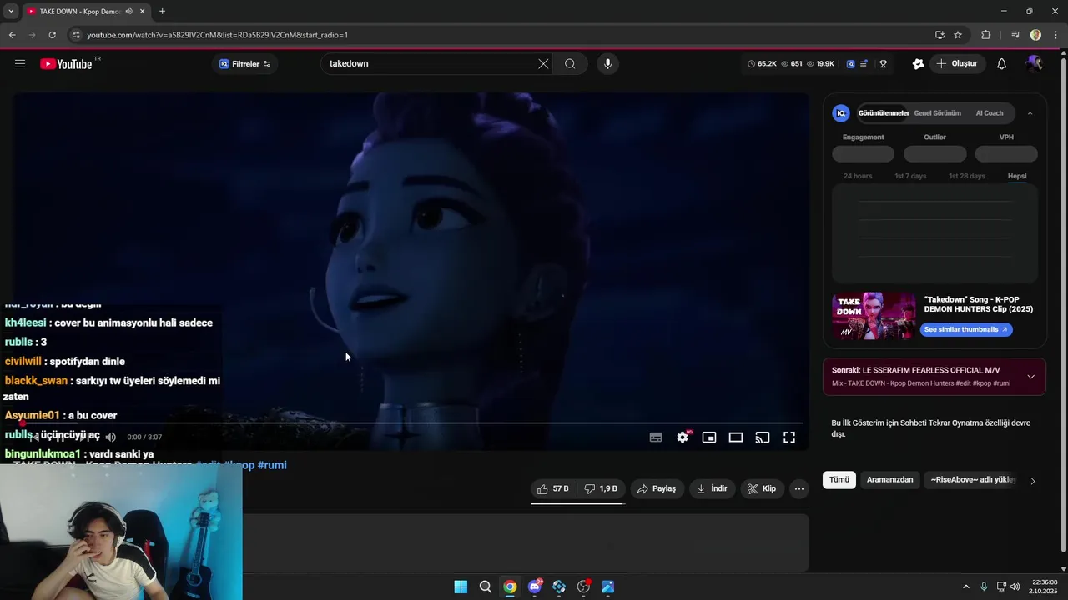
Task: Open the vidIQ list icon in header
Action: click(864, 64)
